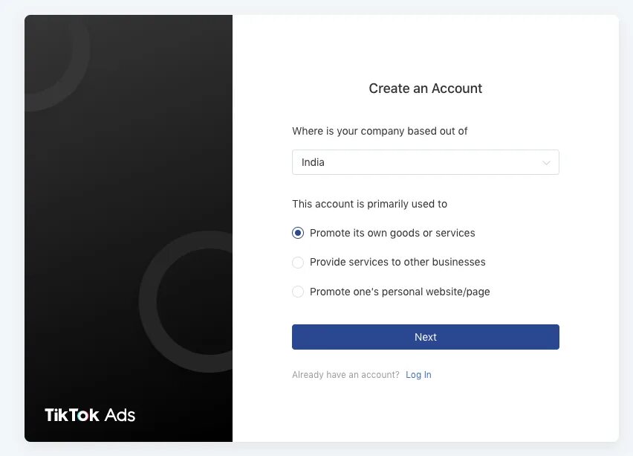The width and height of the screenshot is (633, 456).
Task: Click the TikTok Ads logo
Action: click(90, 415)
